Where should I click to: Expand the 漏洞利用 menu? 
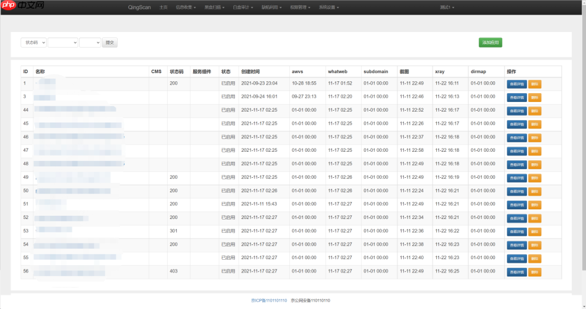tap(272, 8)
